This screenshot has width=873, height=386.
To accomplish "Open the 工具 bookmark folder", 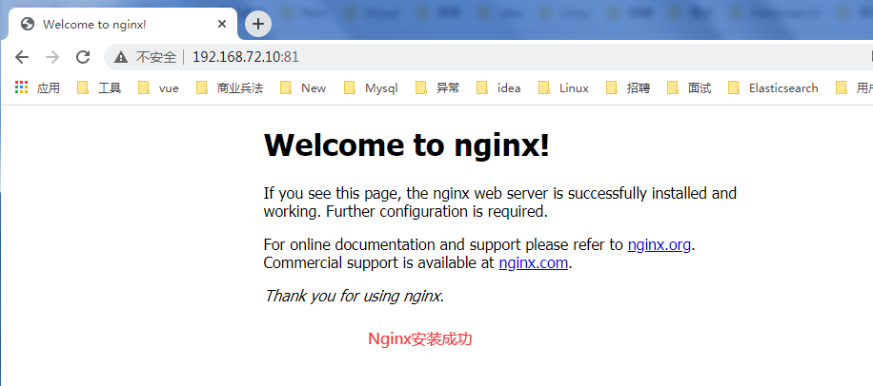I will pos(99,87).
